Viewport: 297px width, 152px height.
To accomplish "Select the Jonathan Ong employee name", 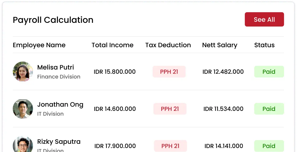I will (x=60, y=105).
